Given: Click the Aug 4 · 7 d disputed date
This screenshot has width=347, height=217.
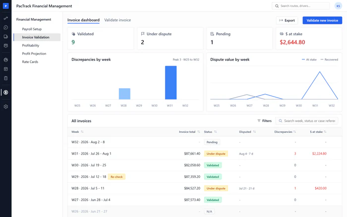Looking at the screenshot, I should 246,154.
